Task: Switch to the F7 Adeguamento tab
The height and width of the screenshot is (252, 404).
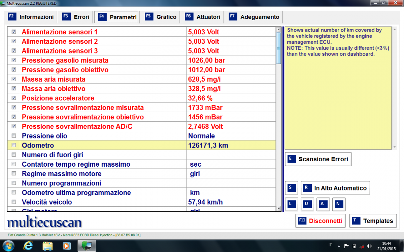Action: pyautogui.click(x=254, y=17)
